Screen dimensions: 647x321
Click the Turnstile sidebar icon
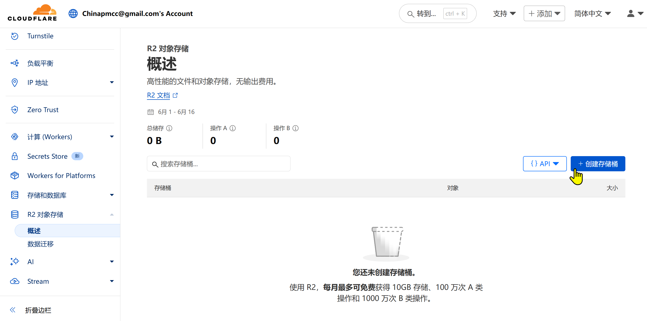click(15, 36)
